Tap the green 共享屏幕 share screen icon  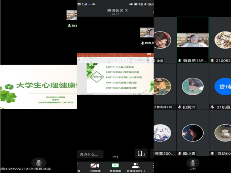[115, 165]
